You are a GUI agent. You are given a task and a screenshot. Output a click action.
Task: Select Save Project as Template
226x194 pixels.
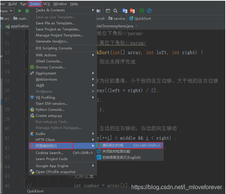[x=63, y=29]
